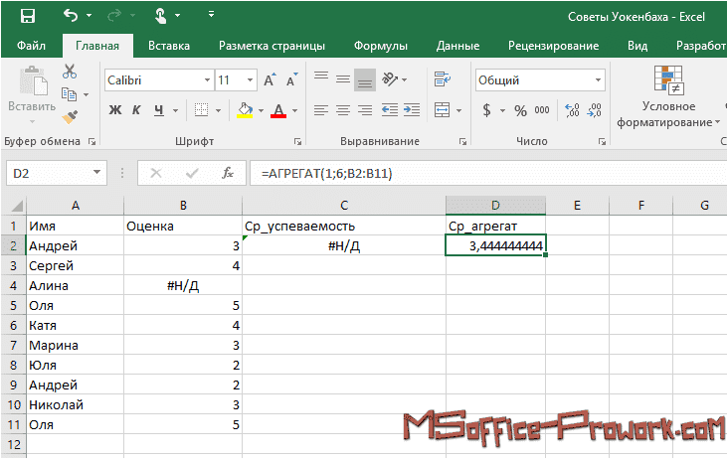Screen dimensions: 728x462
Task: Click the Undo arrow icon
Action: pyautogui.click(x=72, y=16)
